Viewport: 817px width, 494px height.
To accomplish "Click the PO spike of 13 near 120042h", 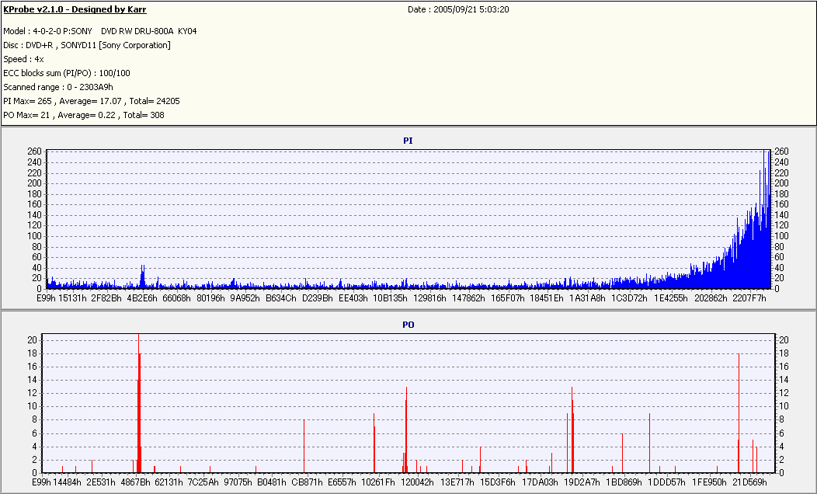I will click(x=406, y=430).
